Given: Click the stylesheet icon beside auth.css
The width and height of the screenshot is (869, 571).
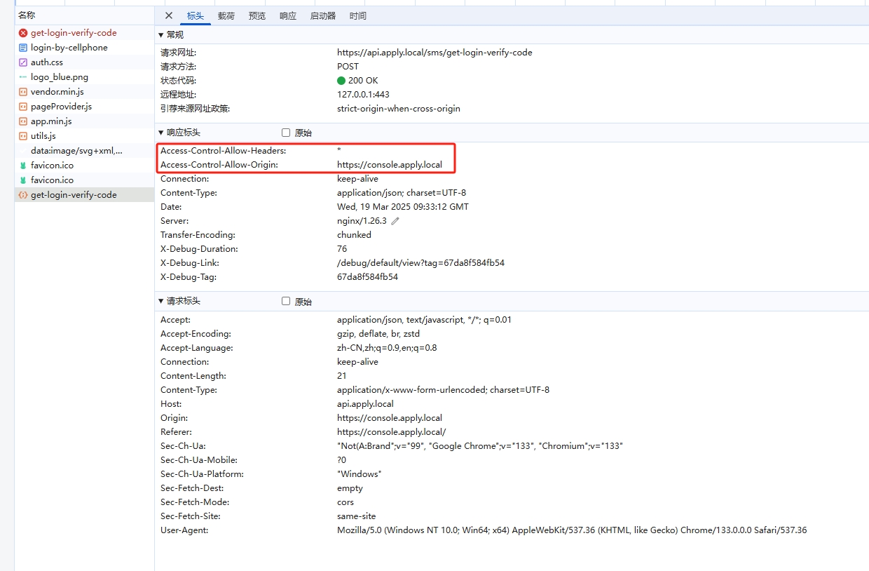Looking at the screenshot, I should click(23, 62).
